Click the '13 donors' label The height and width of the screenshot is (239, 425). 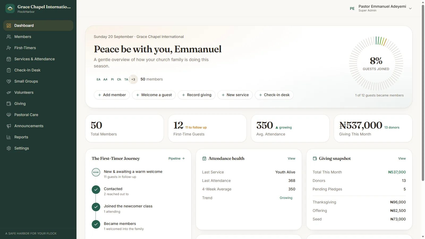pyautogui.click(x=392, y=127)
